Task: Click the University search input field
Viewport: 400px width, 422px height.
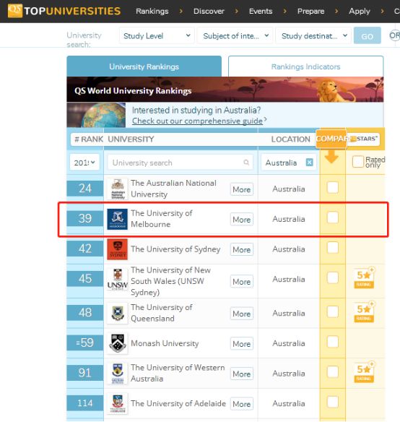Action: click(181, 163)
